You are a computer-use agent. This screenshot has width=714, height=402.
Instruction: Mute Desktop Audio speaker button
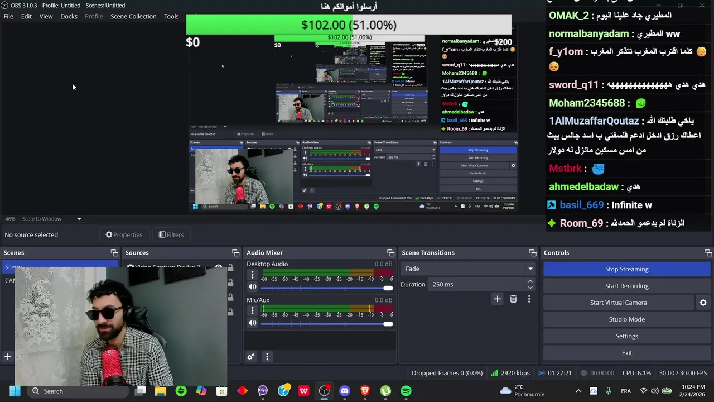click(x=252, y=287)
